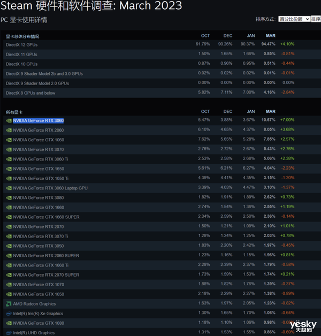321x336 pixels.
Task: Expand the DirectX 8 GPUs and below row
Action: click(30, 93)
